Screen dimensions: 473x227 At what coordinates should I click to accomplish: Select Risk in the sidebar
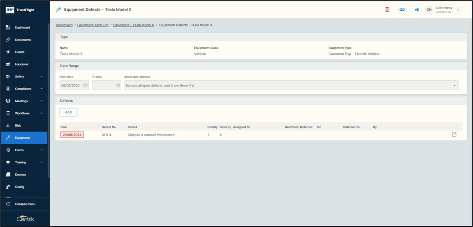click(18, 126)
